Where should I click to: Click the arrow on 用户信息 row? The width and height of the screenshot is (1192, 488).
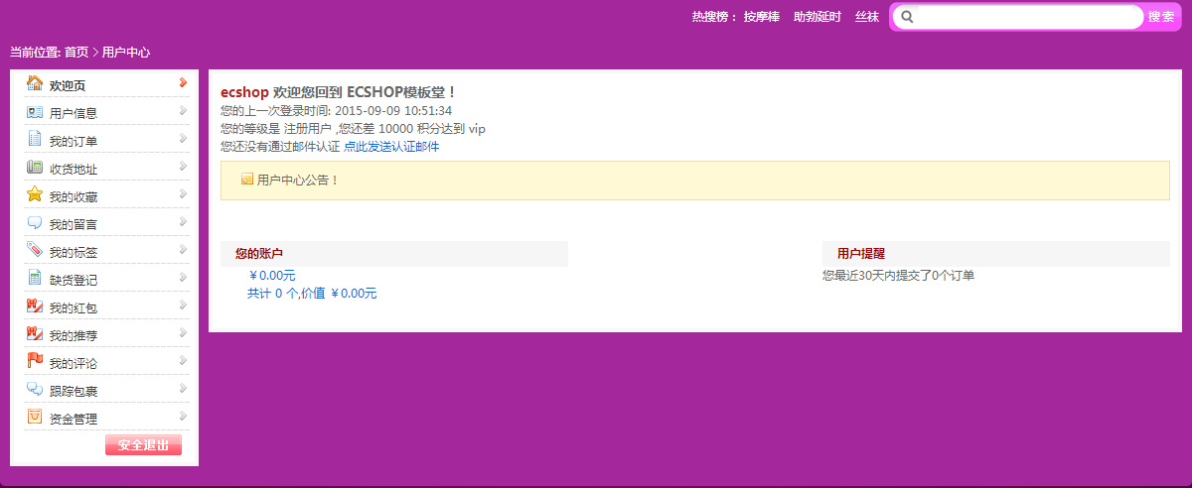click(x=183, y=110)
